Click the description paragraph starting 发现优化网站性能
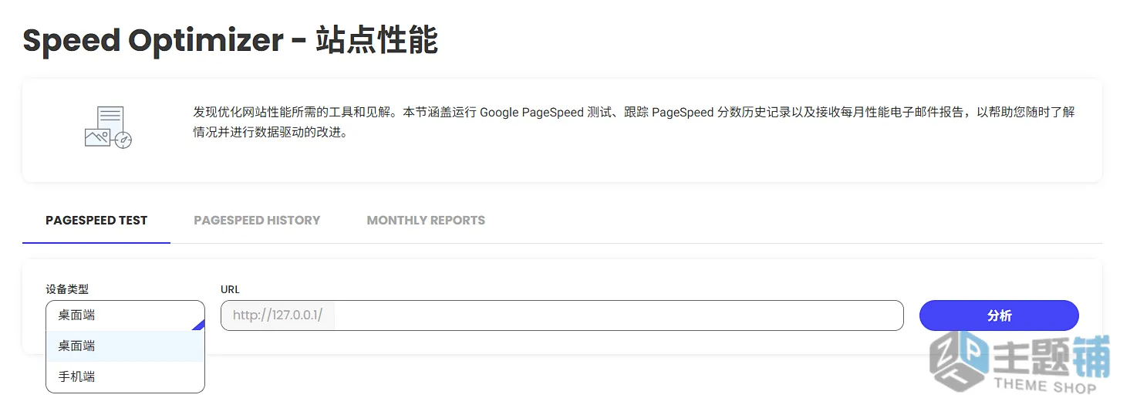 633,122
